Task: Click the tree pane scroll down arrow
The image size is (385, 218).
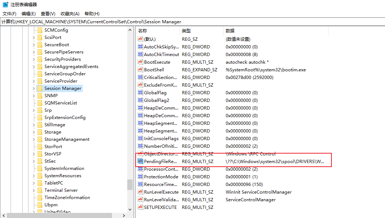Action: 130,209
